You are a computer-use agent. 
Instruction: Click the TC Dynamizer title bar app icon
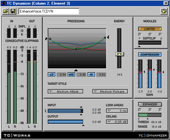click(4, 3)
